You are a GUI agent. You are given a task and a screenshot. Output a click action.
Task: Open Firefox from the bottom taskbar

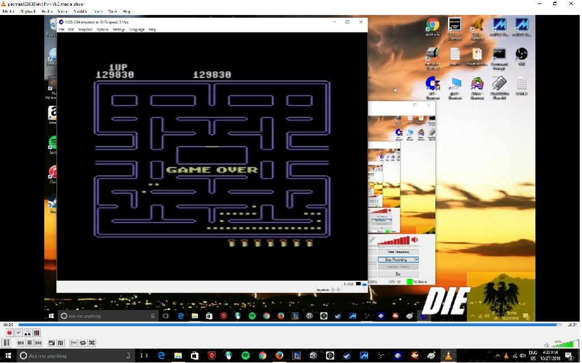tap(279, 356)
